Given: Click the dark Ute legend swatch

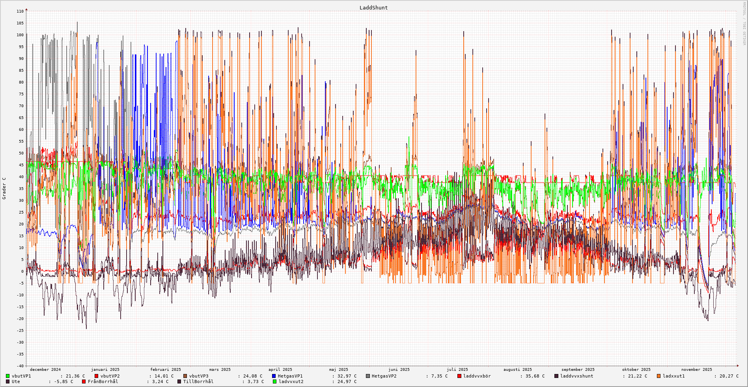Looking at the screenshot, I should click(8, 381).
